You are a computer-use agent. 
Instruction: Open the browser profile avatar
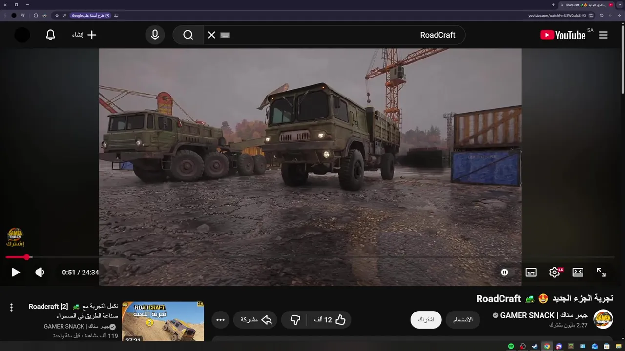14,15
